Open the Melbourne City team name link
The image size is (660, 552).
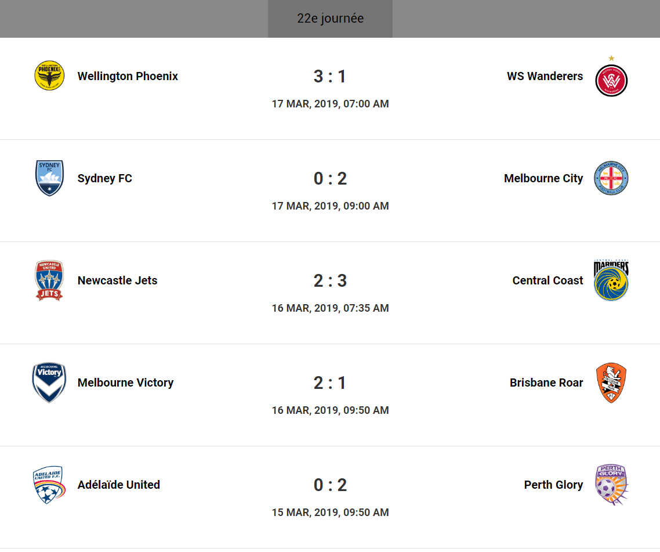click(x=543, y=178)
